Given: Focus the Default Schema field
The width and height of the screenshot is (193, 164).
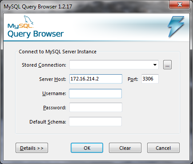Looking at the screenshot, I should click(x=96, y=121).
